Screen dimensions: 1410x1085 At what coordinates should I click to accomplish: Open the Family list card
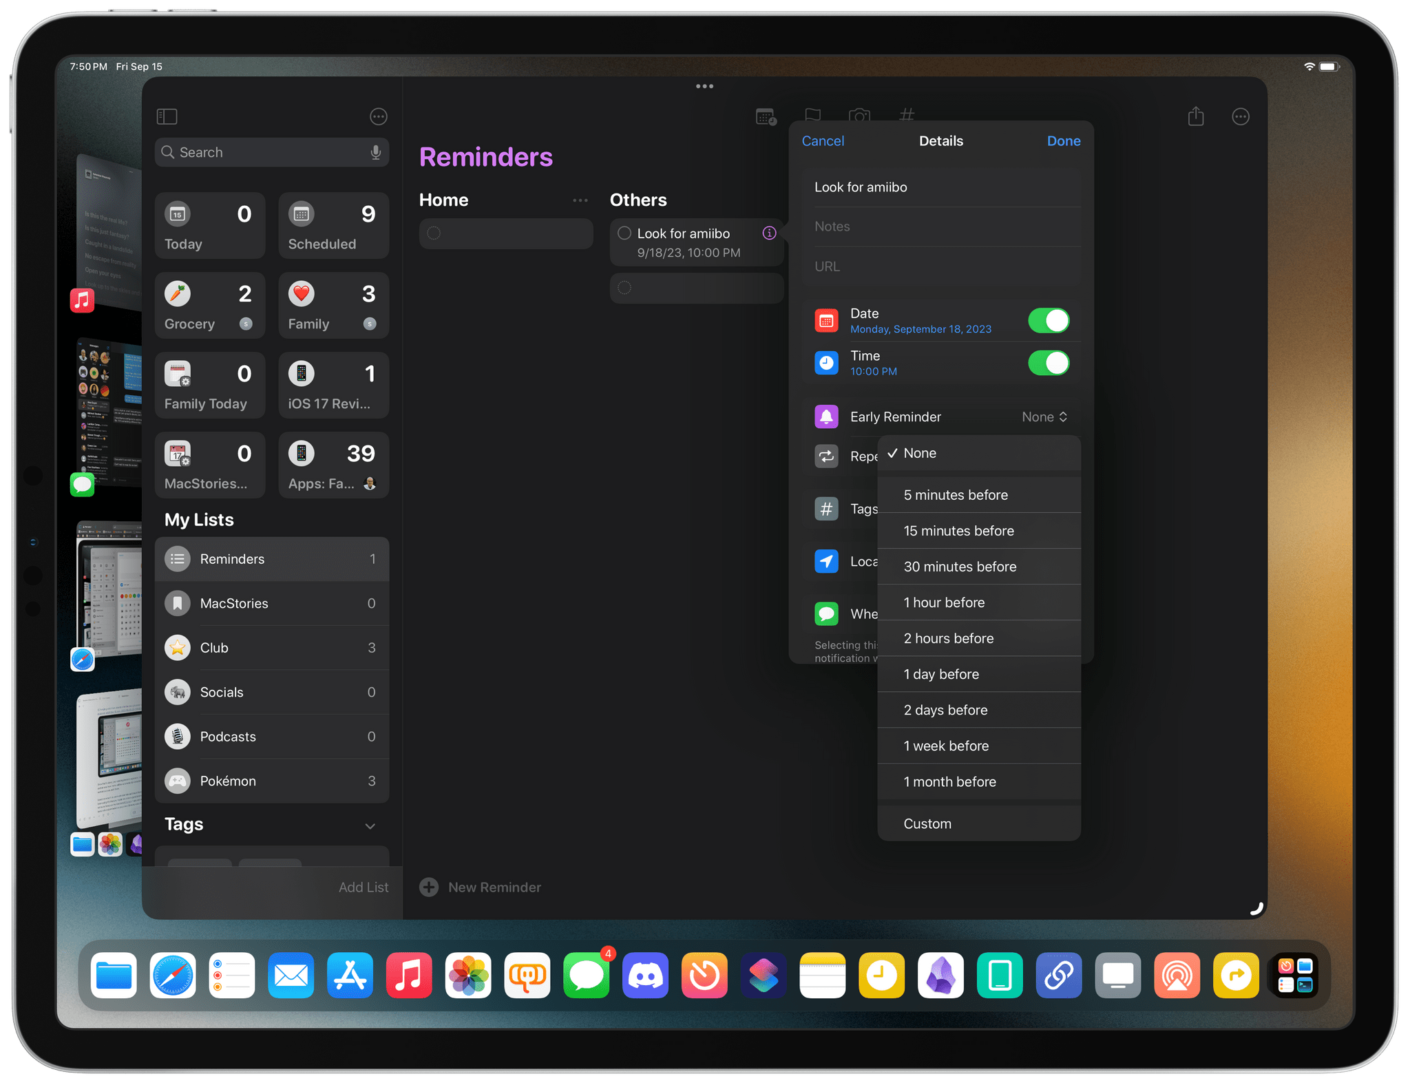(x=333, y=306)
